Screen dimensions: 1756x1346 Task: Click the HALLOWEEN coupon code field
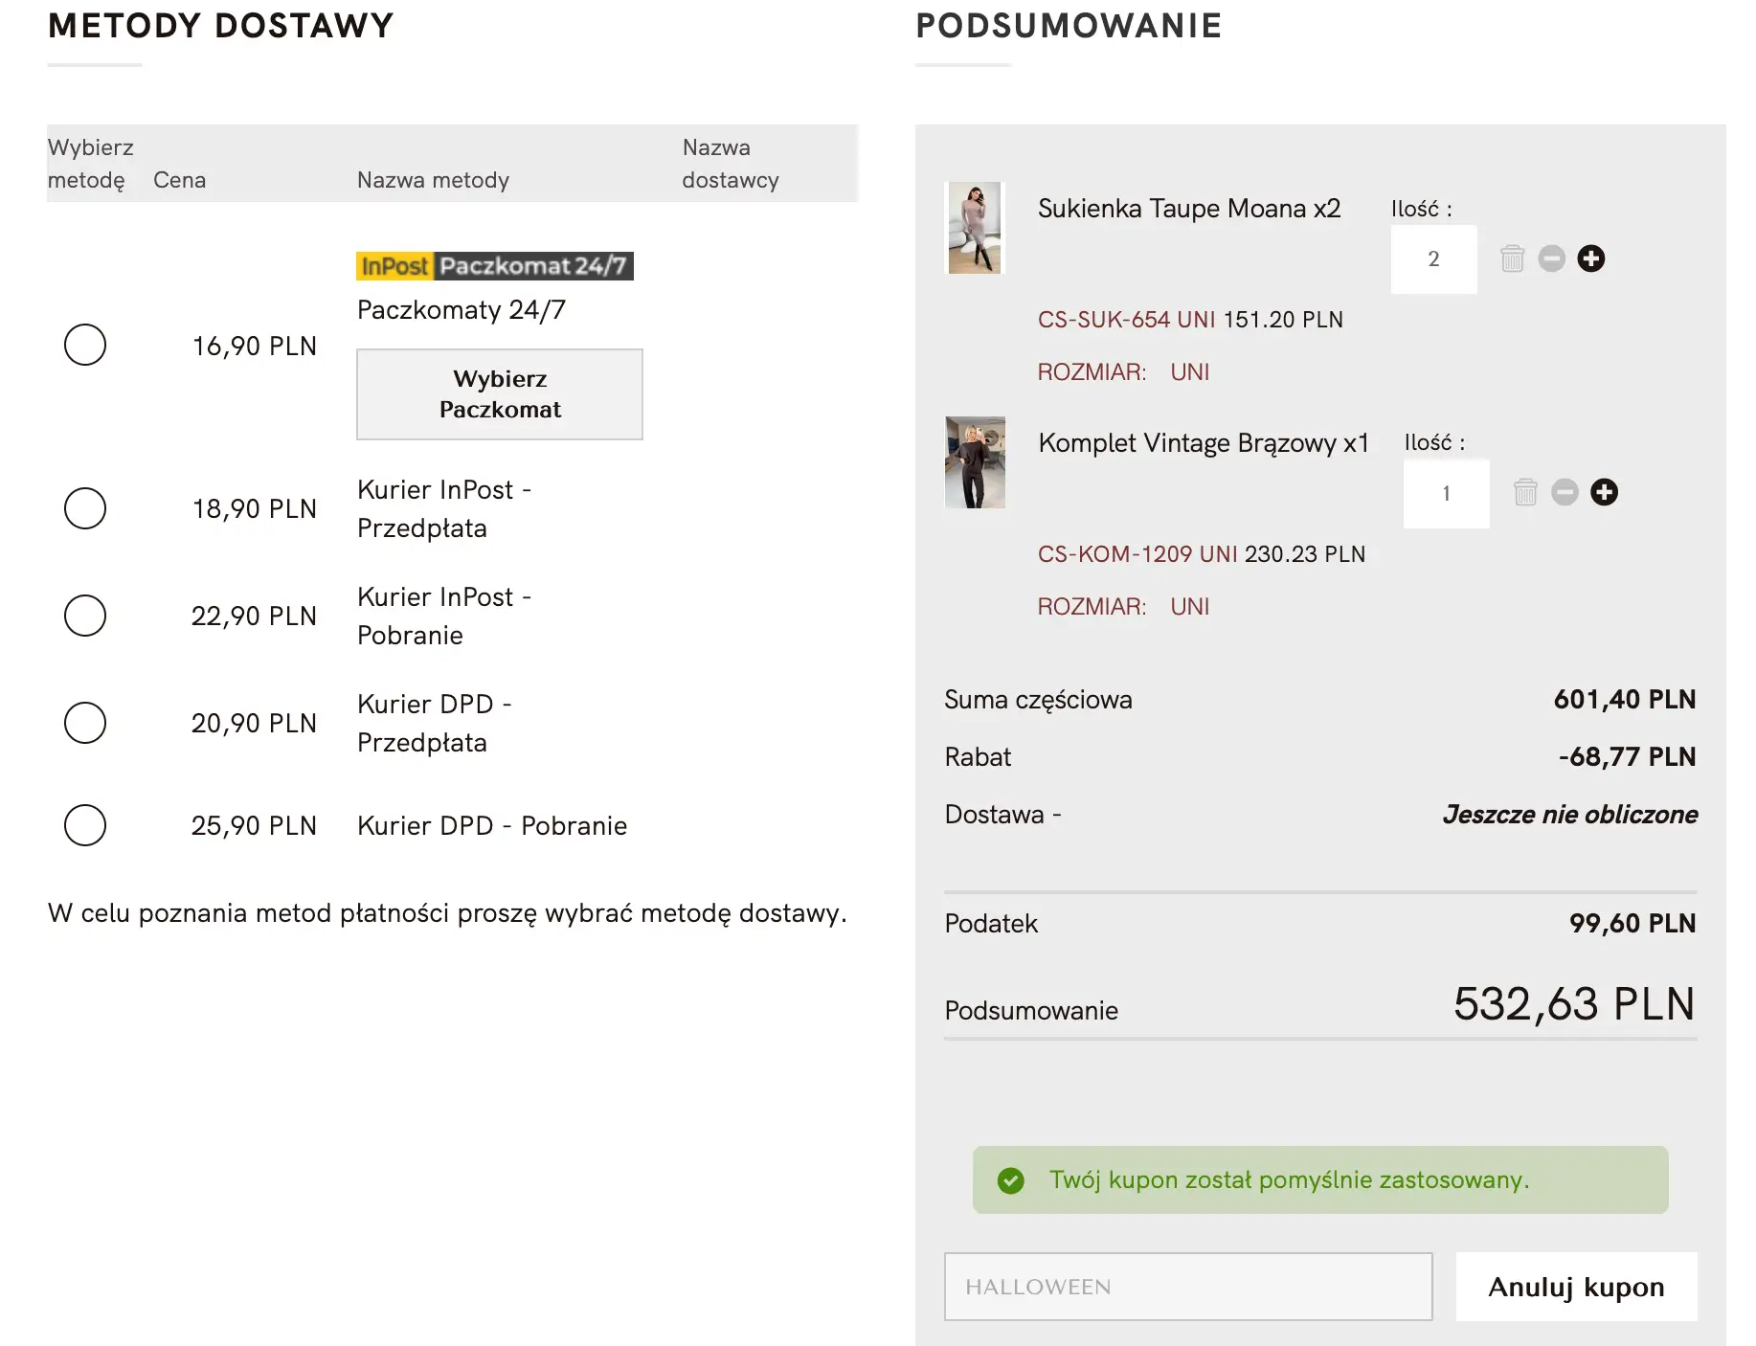pos(1187,1287)
